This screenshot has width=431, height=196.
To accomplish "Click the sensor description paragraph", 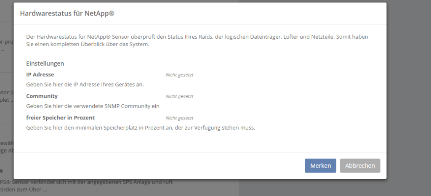I will (197, 40).
